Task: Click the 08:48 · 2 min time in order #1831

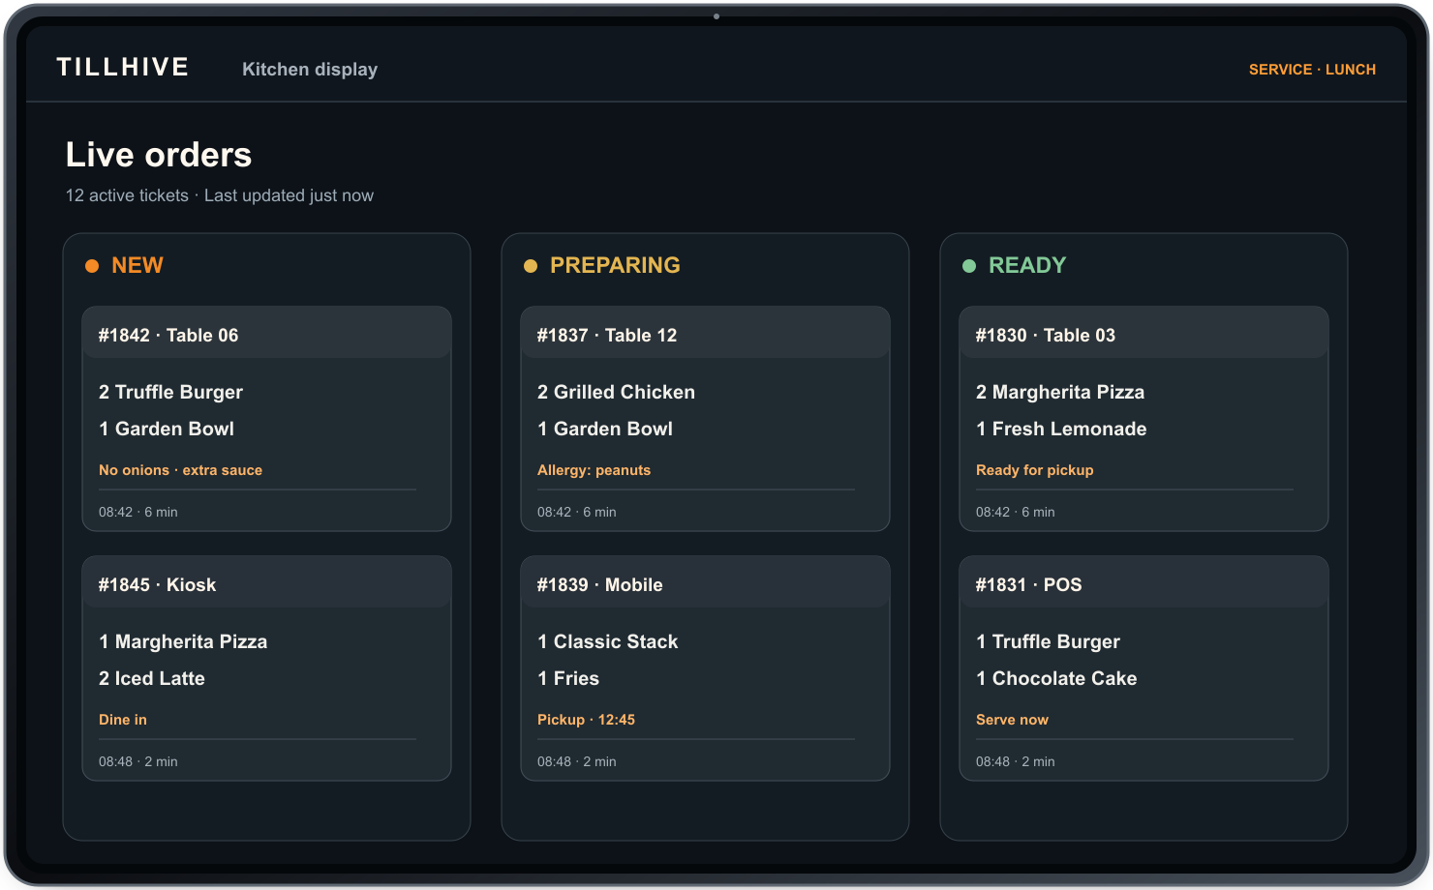Action: [x=1016, y=761]
